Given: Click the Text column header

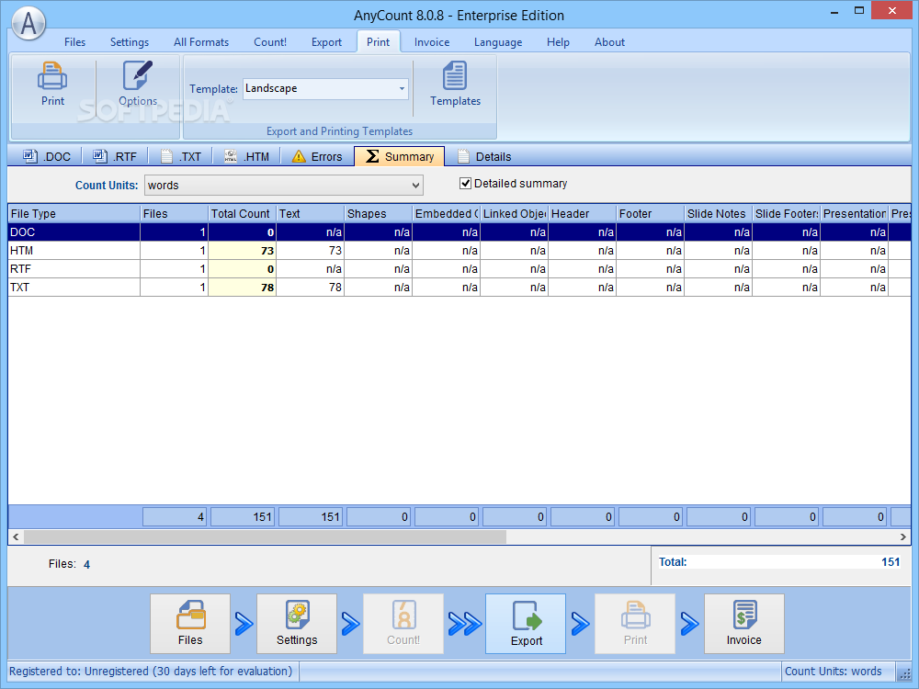Looking at the screenshot, I should coord(310,214).
